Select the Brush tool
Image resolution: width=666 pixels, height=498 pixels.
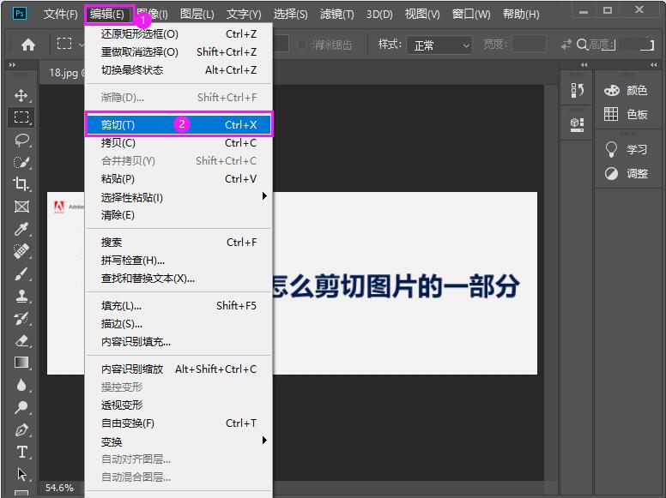tap(21, 273)
